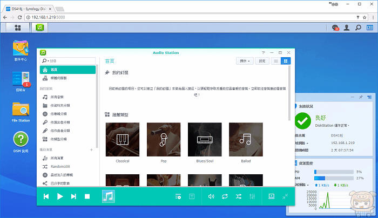Select the media server sidebar item
Viewport: 378px width, 218px height.
tap(67, 78)
